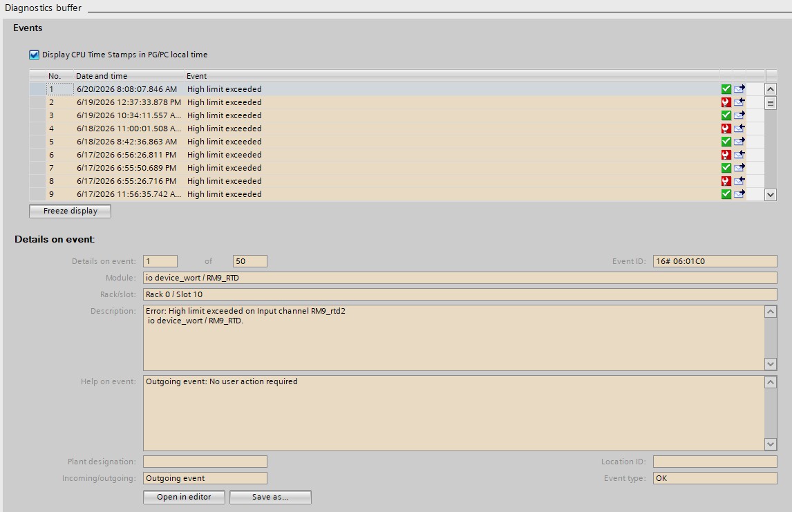Click incoming envelope icon in row 8
This screenshot has height=512, width=792.
tap(739, 181)
